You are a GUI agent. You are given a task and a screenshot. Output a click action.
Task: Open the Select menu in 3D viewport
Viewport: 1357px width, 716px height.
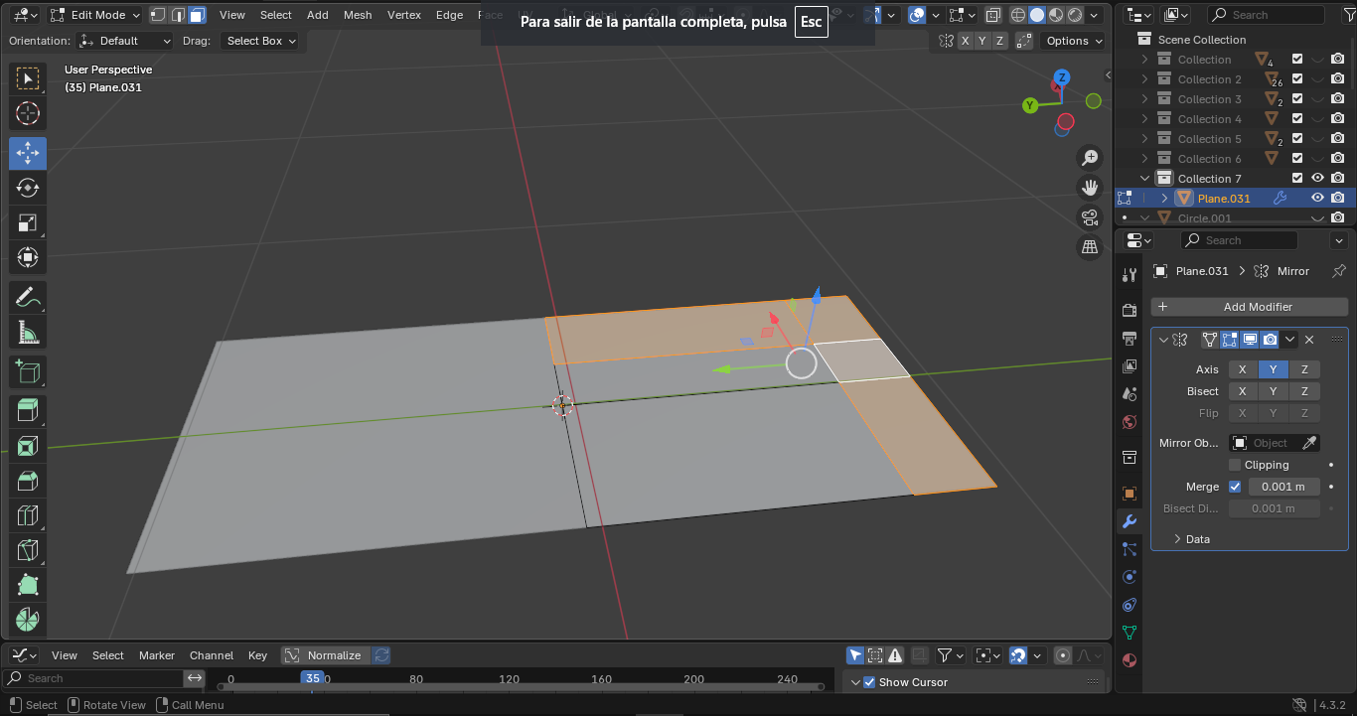tap(276, 15)
